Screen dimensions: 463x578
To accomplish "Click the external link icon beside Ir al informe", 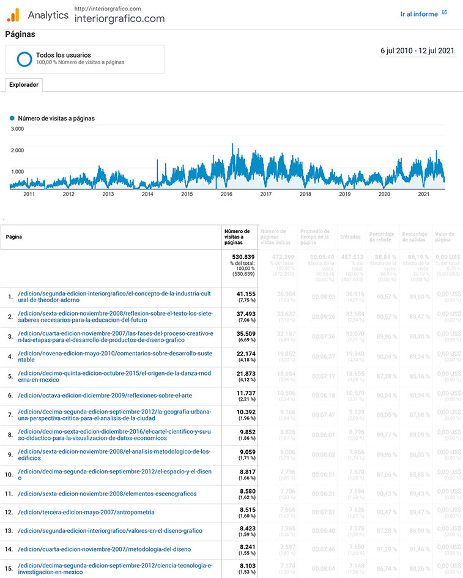I will tap(445, 13).
